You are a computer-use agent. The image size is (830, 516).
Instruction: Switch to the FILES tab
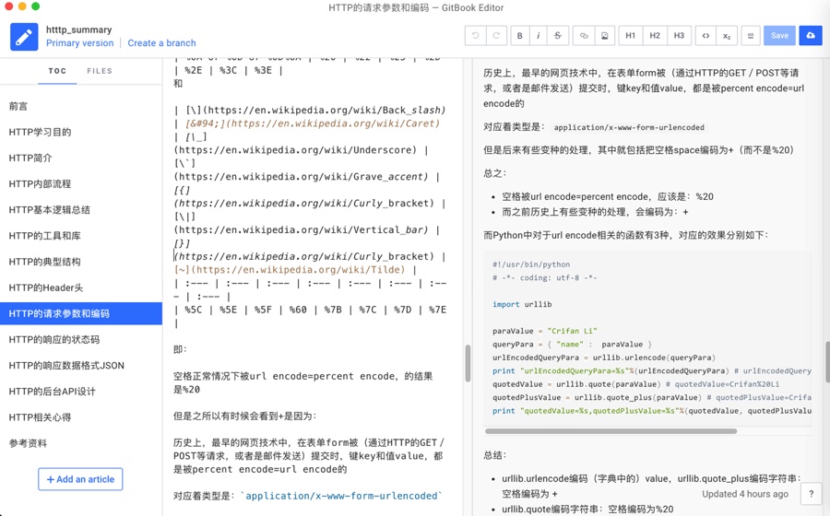(x=100, y=71)
